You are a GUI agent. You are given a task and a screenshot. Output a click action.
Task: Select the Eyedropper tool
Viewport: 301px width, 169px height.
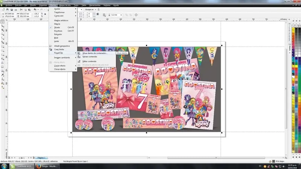click(3, 75)
